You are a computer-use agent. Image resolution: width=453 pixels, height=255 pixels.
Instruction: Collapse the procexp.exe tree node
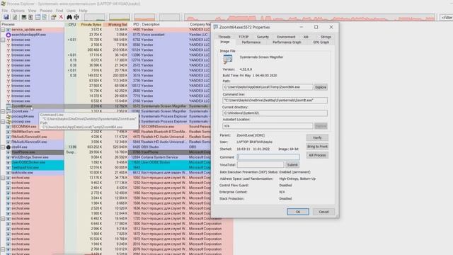tap(3, 122)
